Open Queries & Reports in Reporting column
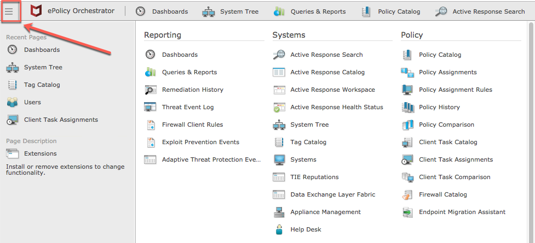The height and width of the screenshot is (243, 535). coord(189,72)
